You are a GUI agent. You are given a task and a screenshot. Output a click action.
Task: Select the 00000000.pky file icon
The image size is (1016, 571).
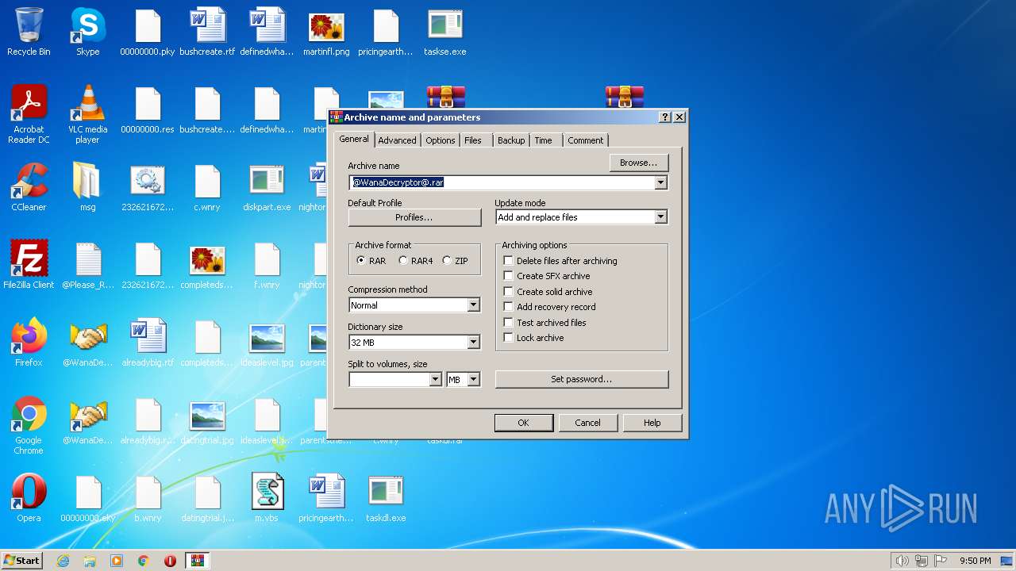pyautogui.click(x=148, y=33)
